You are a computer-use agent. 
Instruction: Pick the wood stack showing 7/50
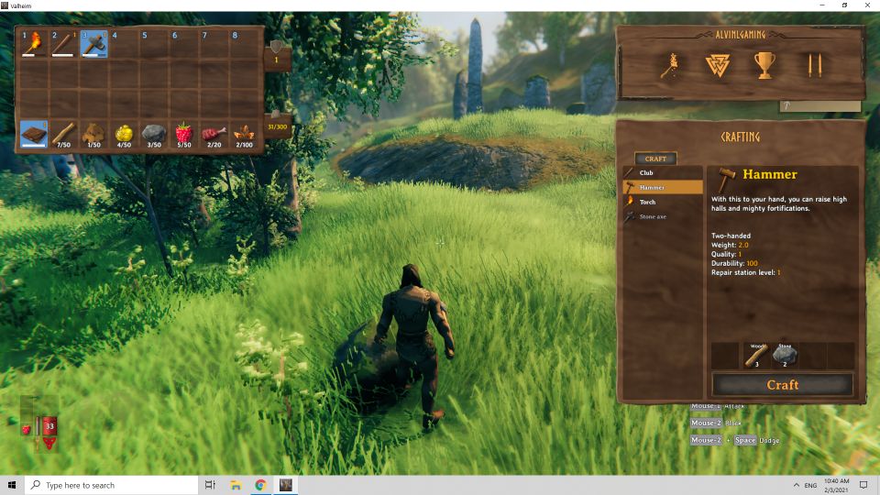pos(63,134)
